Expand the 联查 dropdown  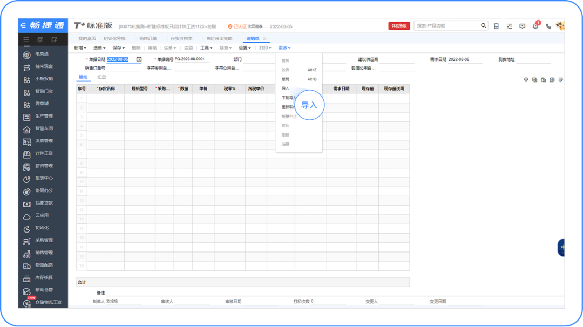pyautogui.click(x=225, y=48)
